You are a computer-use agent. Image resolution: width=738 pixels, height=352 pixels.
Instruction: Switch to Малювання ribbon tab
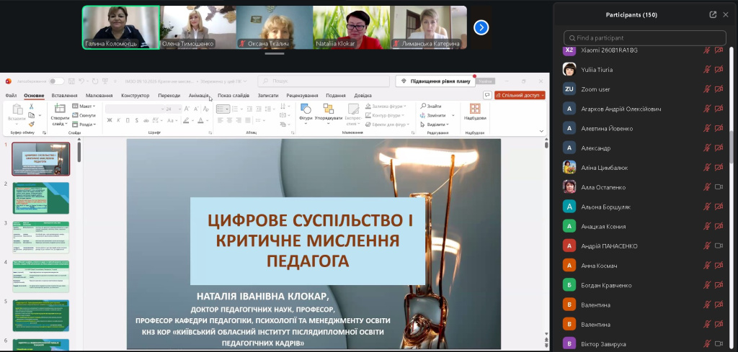click(99, 96)
